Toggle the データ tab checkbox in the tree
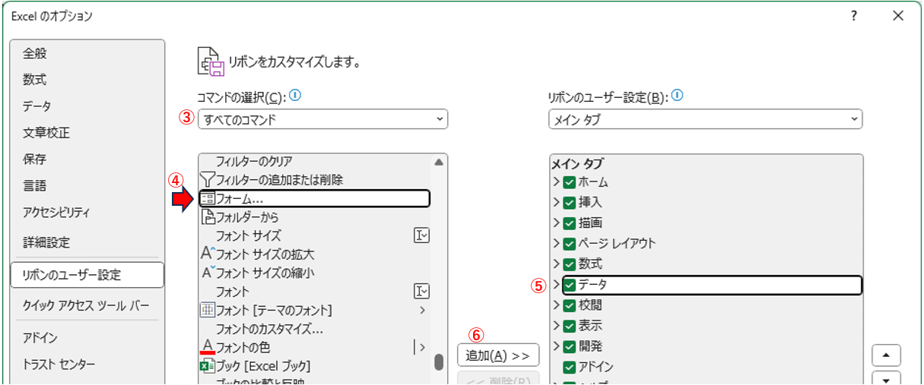 569,285
